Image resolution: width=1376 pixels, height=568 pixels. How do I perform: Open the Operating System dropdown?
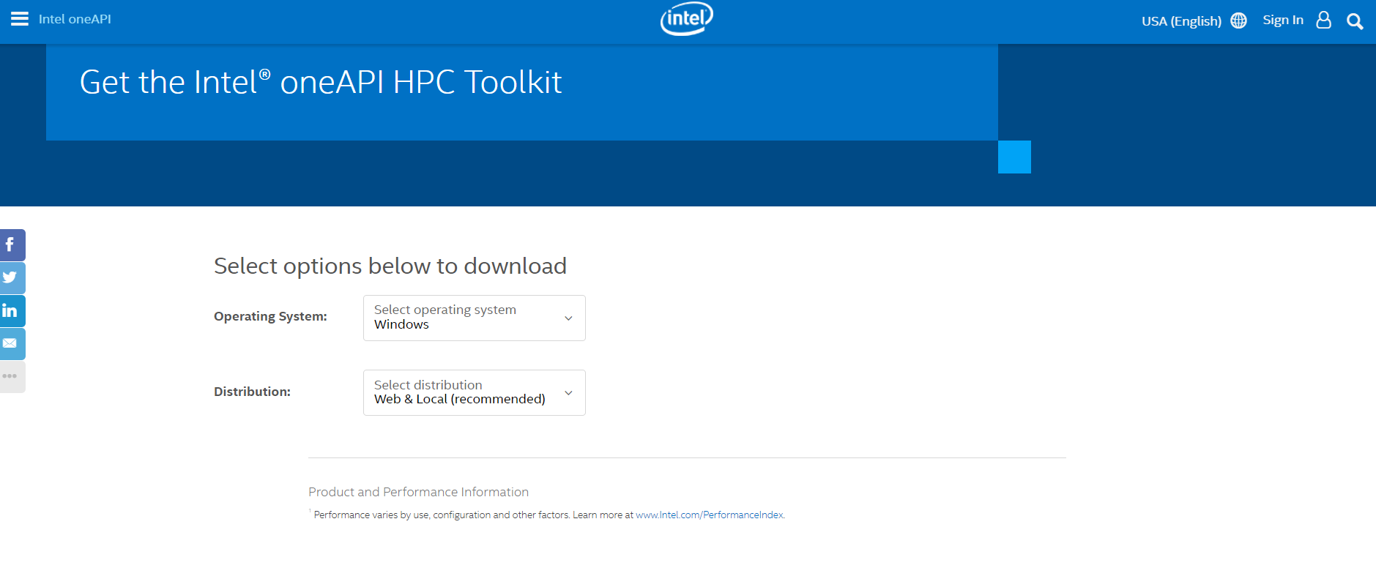pos(474,318)
